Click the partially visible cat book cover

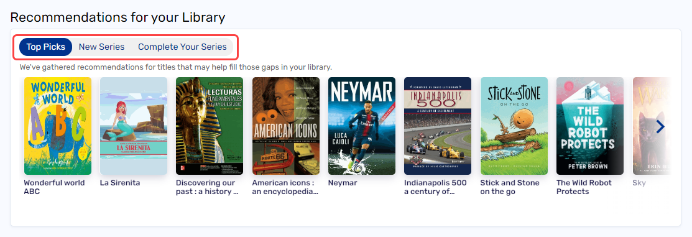tap(652, 126)
